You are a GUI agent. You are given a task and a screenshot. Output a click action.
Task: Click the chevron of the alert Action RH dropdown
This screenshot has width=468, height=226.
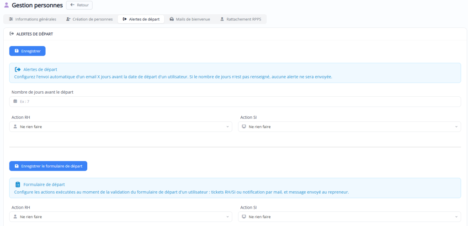click(228, 127)
